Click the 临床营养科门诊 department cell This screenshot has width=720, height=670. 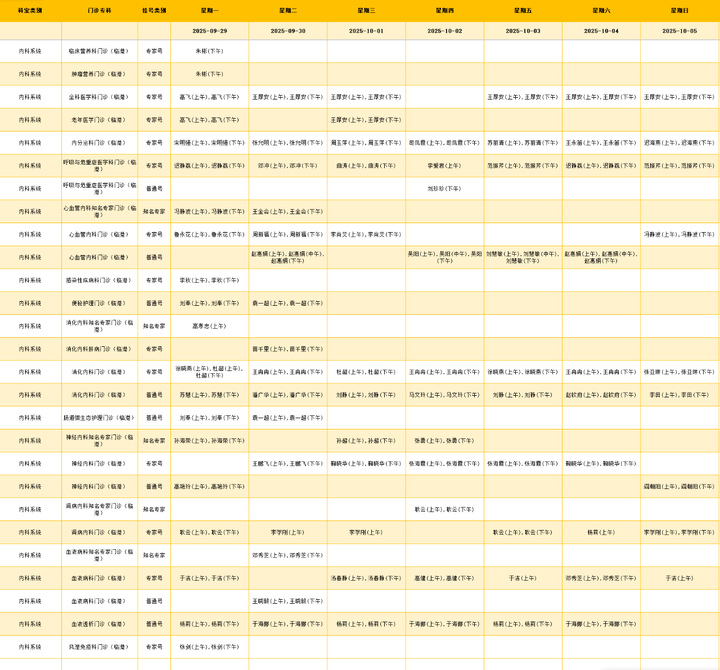pyautogui.click(x=100, y=51)
